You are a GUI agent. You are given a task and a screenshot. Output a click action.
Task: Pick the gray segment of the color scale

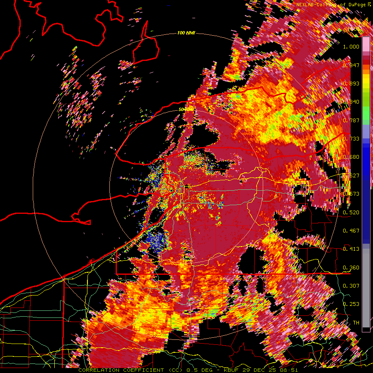(x=366, y=288)
